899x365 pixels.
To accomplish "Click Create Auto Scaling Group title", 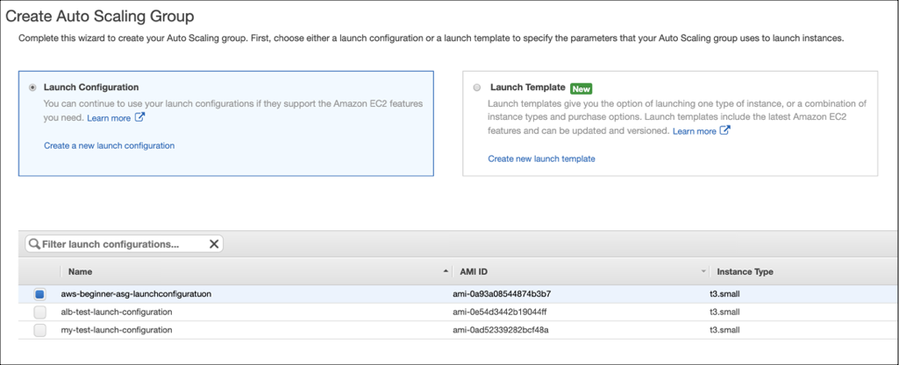I will pyautogui.click(x=100, y=16).
